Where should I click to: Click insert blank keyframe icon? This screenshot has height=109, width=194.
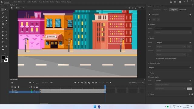79,83
